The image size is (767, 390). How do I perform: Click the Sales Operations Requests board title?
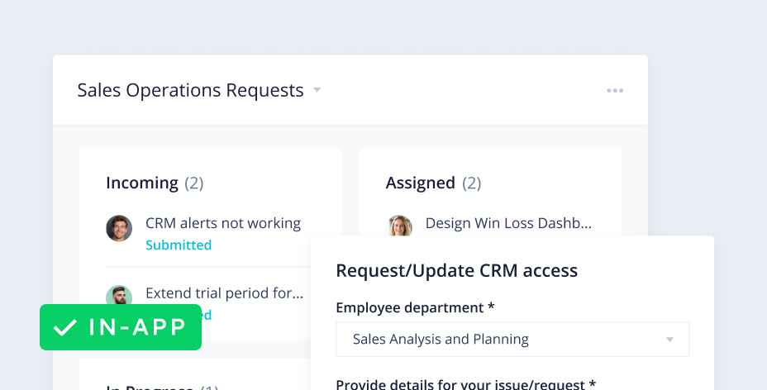(x=190, y=90)
